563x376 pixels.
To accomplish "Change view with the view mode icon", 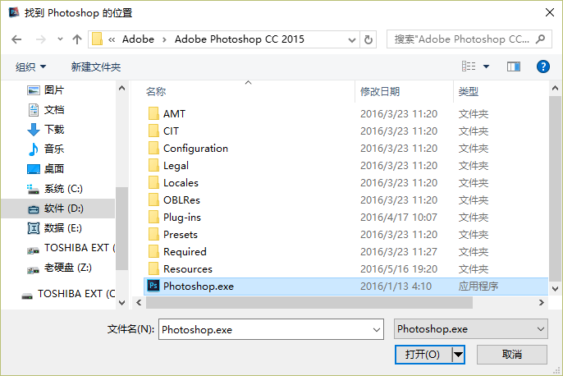I will 469,66.
